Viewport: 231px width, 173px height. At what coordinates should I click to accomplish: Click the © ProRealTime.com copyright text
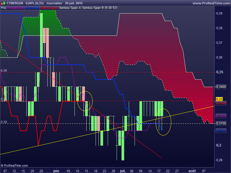click(14, 166)
